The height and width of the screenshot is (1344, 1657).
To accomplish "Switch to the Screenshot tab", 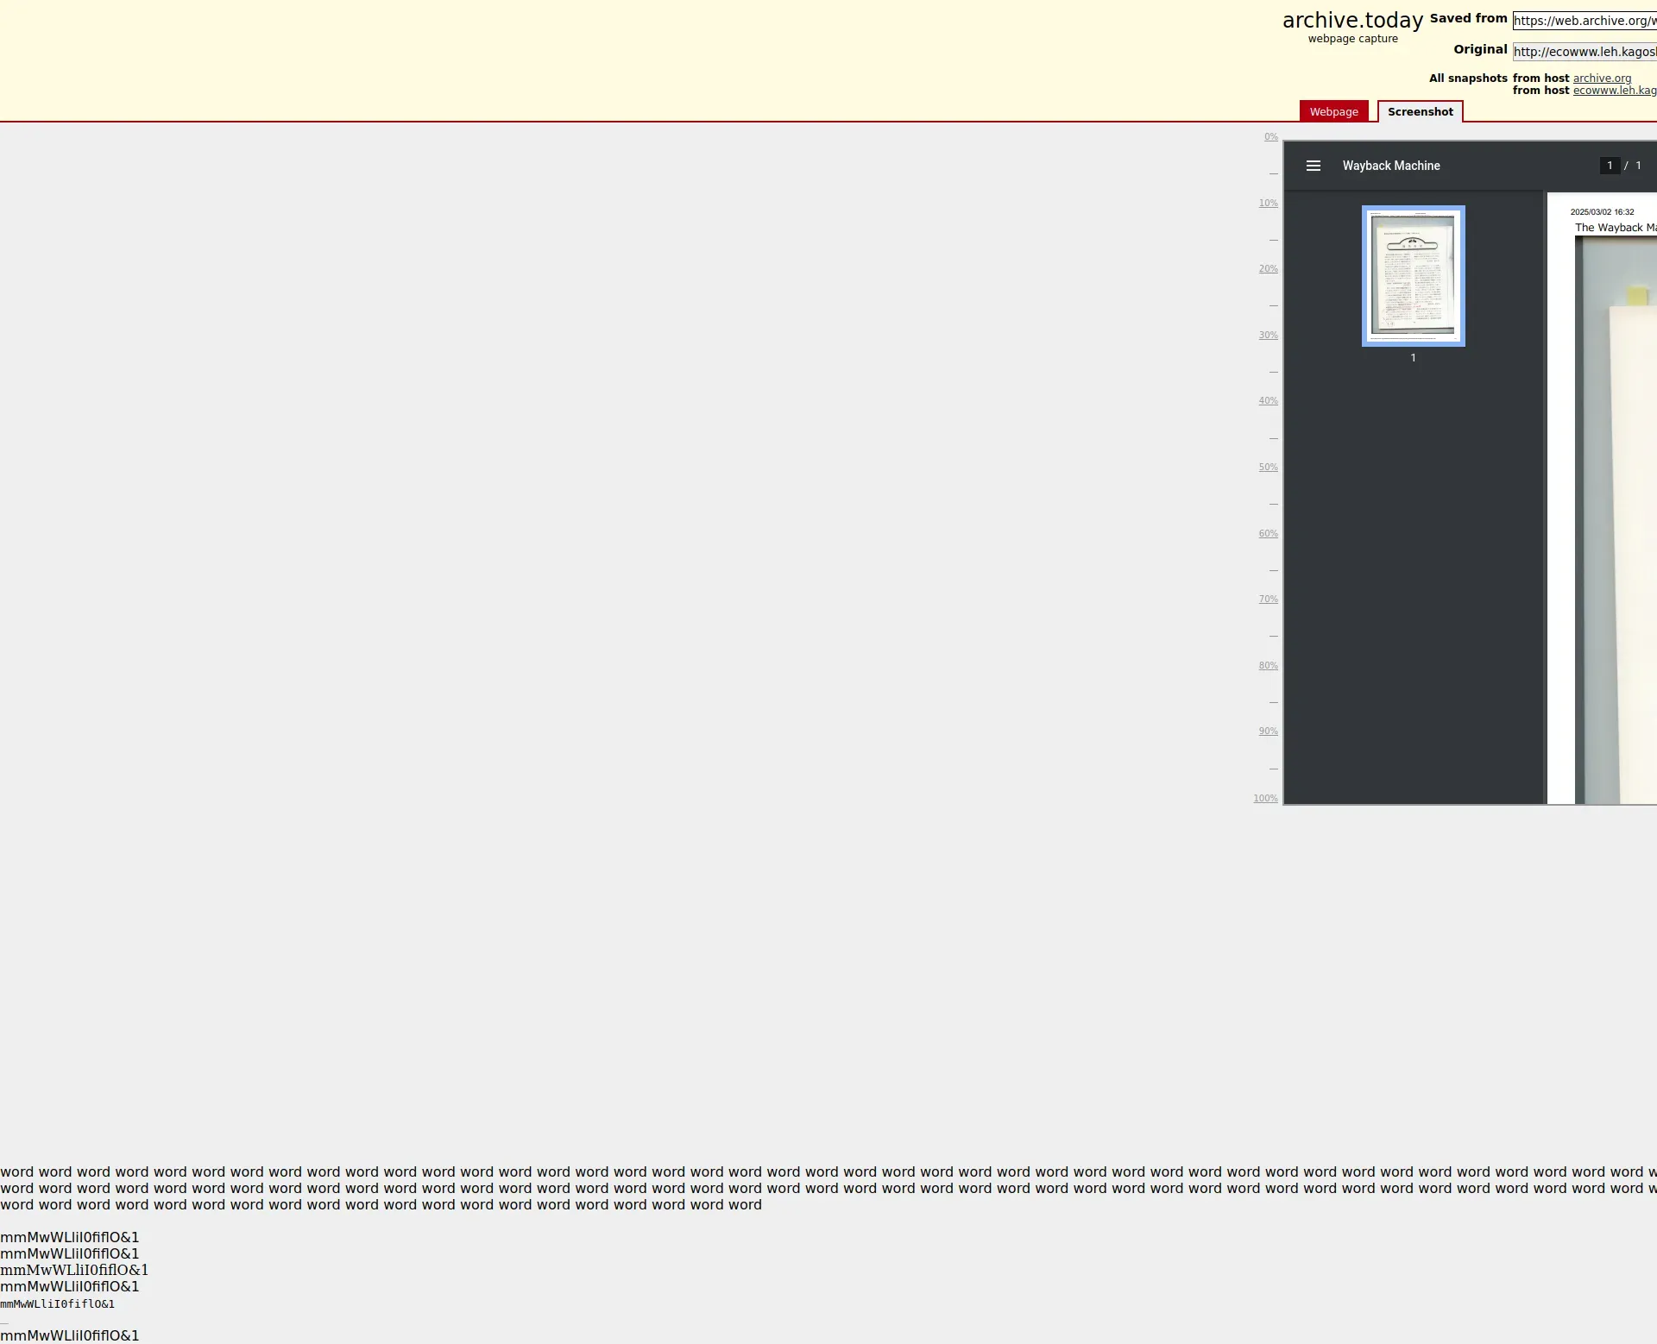I will pyautogui.click(x=1420, y=112).
